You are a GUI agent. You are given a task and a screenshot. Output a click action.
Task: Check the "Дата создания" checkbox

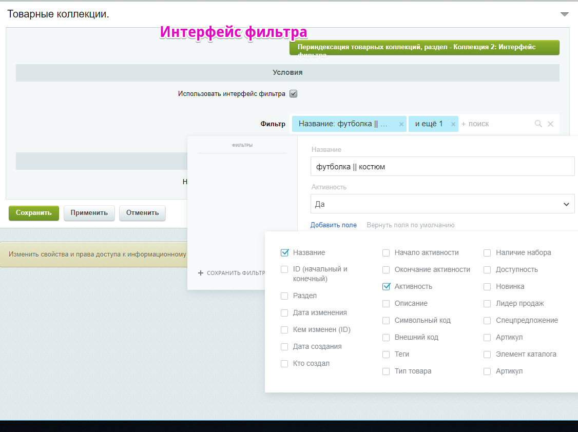click(284, 346)
